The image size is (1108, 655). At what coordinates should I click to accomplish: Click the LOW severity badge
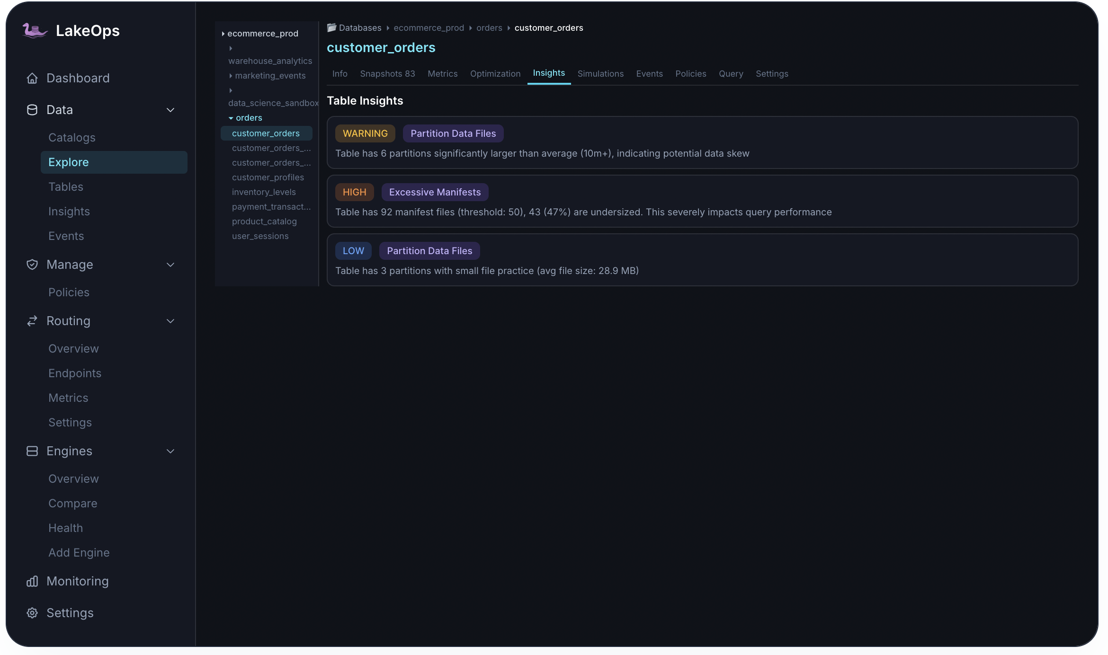coord(354,251)
